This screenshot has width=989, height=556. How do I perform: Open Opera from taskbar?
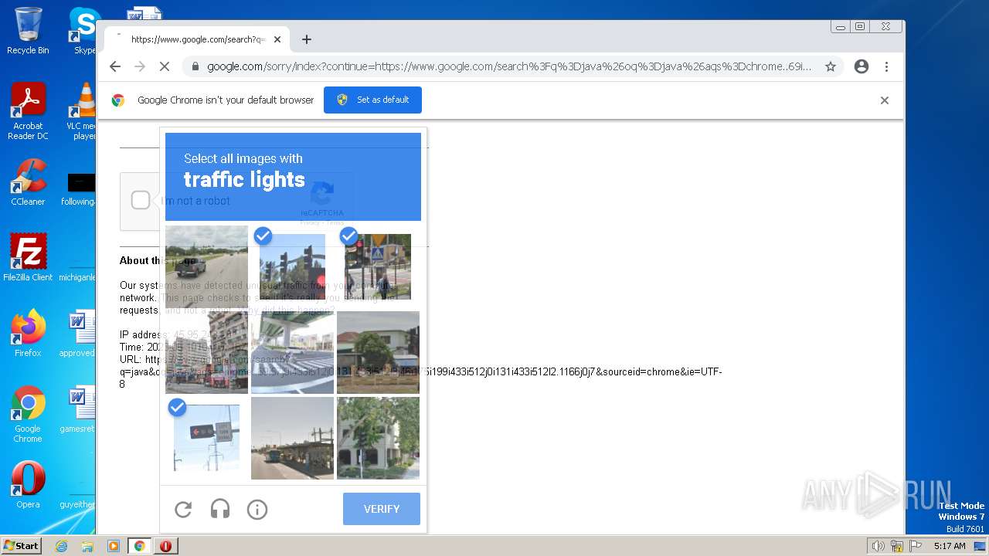pyautogui.click(x=165, y=546)
